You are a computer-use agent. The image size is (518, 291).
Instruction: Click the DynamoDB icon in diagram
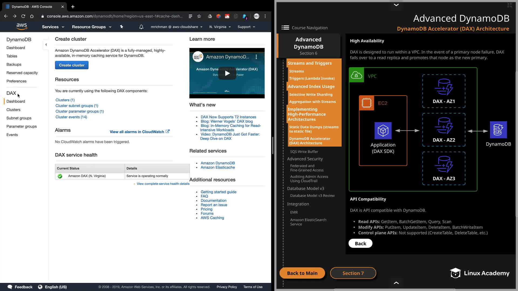pos(498,130)
